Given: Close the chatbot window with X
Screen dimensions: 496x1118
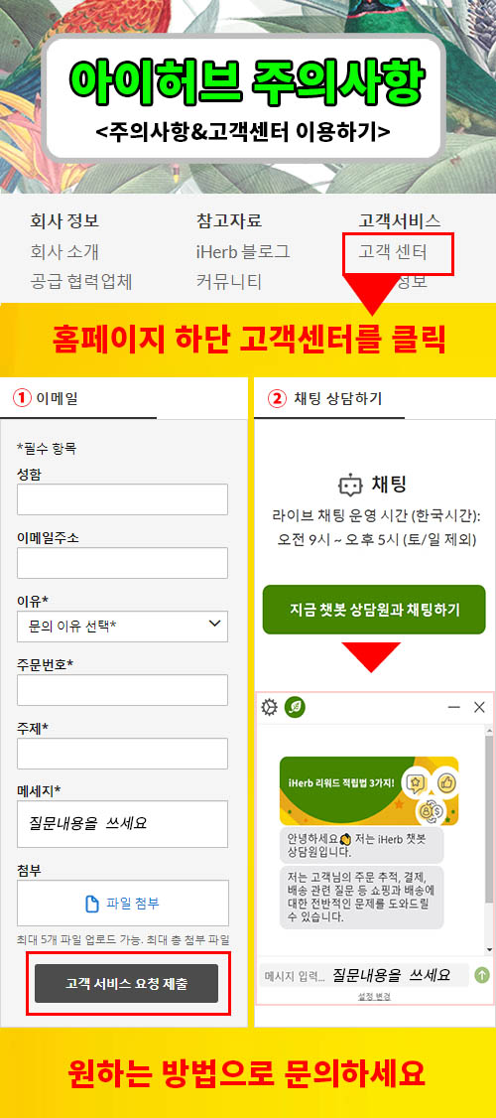Looking at the screenshot, I should (x=479, y=707).
